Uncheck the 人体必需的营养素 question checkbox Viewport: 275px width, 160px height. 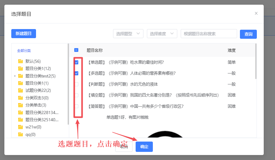(x=76, y=73)
